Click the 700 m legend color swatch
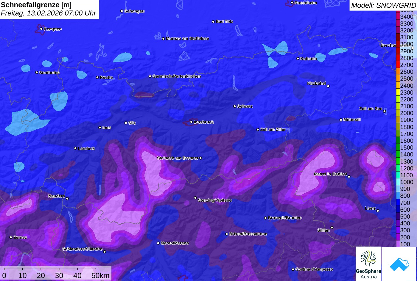 coord(398,202)
